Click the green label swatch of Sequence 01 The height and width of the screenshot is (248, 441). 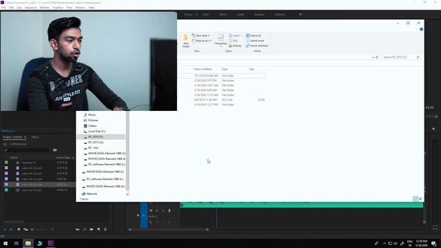[6, 163]
